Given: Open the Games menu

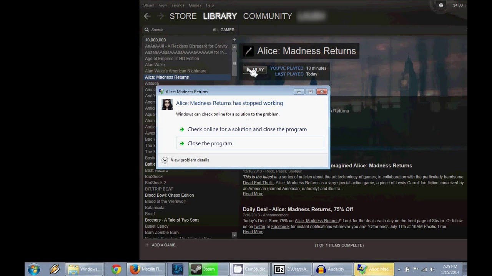Looking at the screenshot, I should click(x=195, y=5).
